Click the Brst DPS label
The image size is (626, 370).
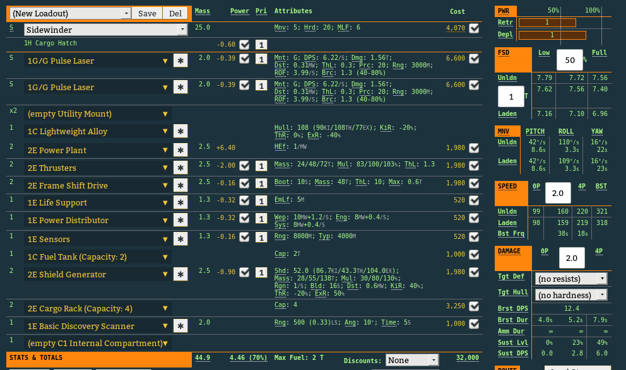pyautogui.click(x=512, y=308)
